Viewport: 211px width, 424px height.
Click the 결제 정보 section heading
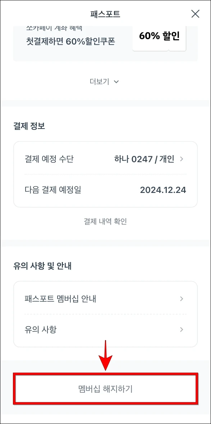click(x=28, y=126)
